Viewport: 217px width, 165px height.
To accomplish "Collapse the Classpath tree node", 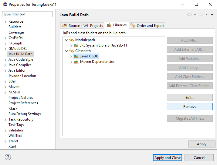I will pyautogui.click(x=66, y=51).
